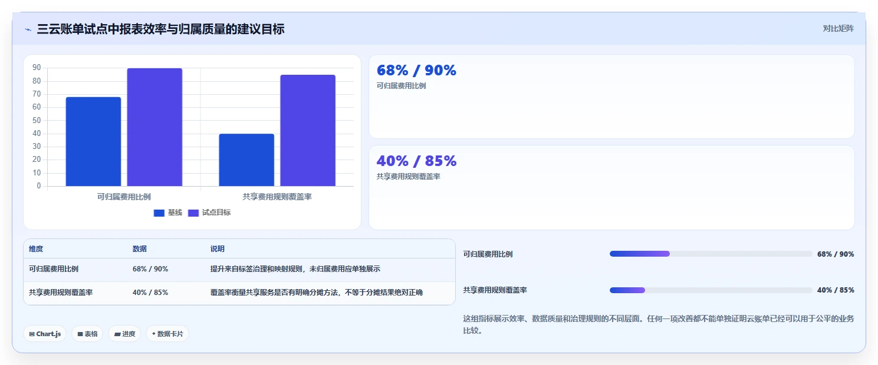Image resolution: width=878 pixels, height=365 pixels.
Task: Click x-axis label 可归属费用比例 under chart
Action: tap(124, 197)
